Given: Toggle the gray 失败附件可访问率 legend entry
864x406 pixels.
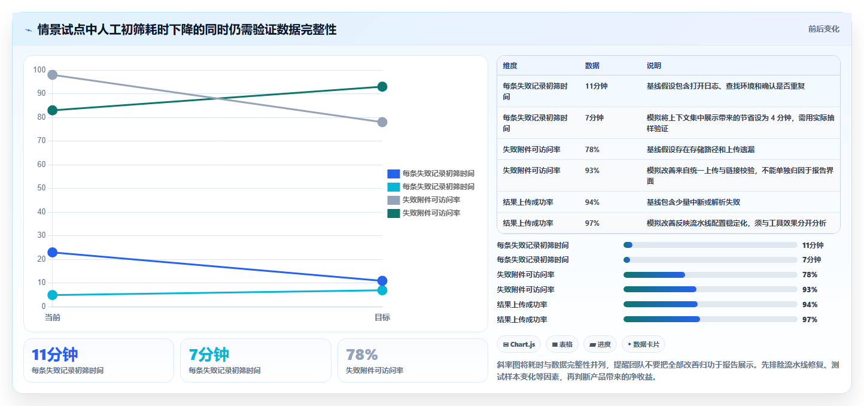Looking at the screenshot, I should [x=424, y=200].
